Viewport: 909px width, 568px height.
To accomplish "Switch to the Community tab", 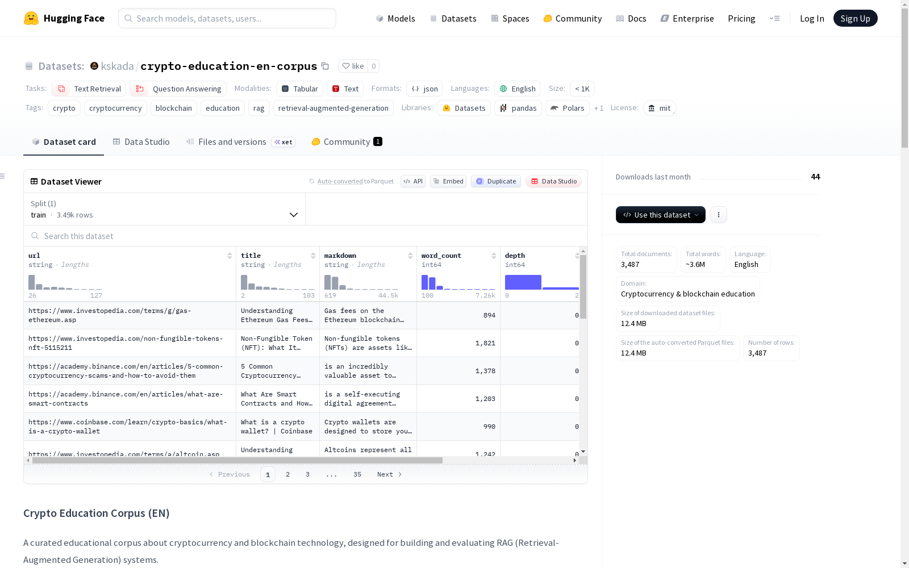I will 347,142.
